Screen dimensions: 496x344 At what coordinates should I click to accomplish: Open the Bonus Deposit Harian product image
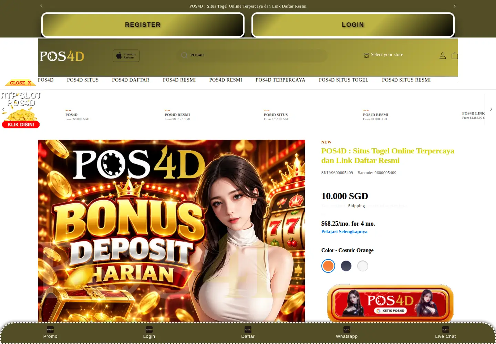(x=171, y=231)
